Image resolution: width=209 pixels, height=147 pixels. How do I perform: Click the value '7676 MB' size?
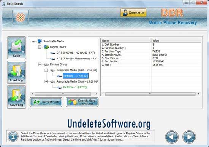click(x=157, y=65)
